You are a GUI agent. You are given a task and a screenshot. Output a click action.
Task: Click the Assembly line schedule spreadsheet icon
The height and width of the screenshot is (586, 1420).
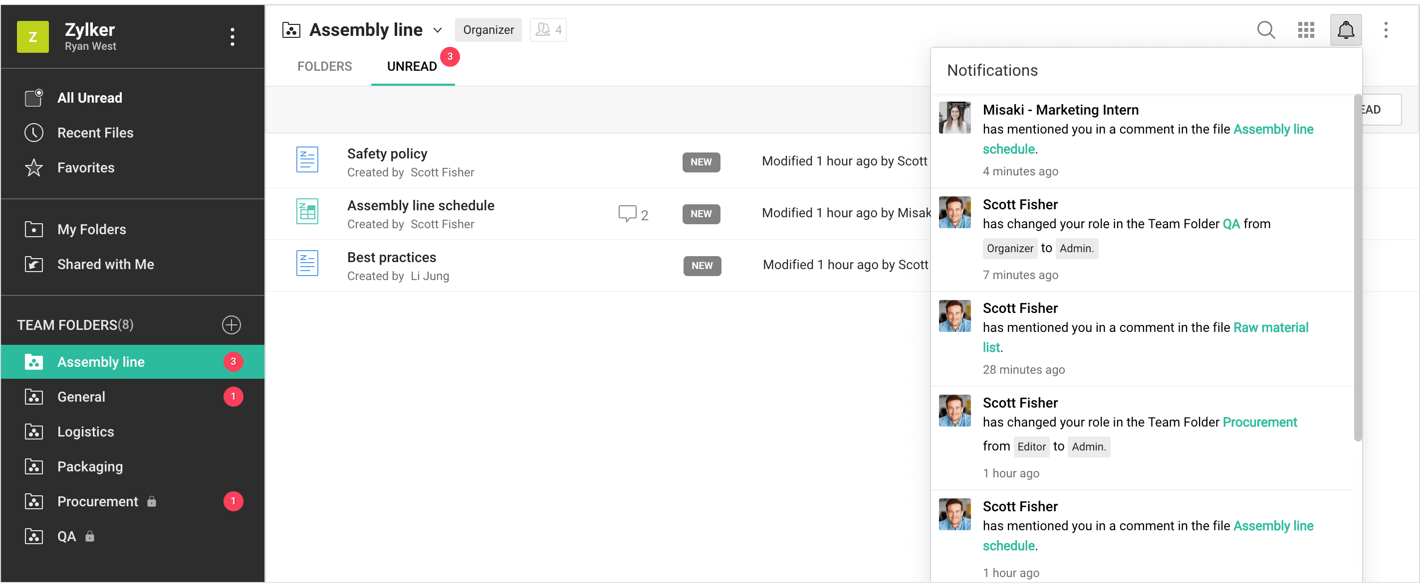307,211
